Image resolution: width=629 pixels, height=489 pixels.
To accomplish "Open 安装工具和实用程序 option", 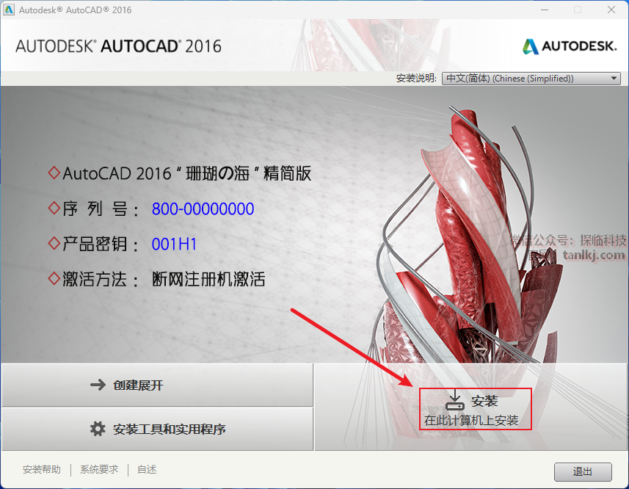I will tap(157, 430).
